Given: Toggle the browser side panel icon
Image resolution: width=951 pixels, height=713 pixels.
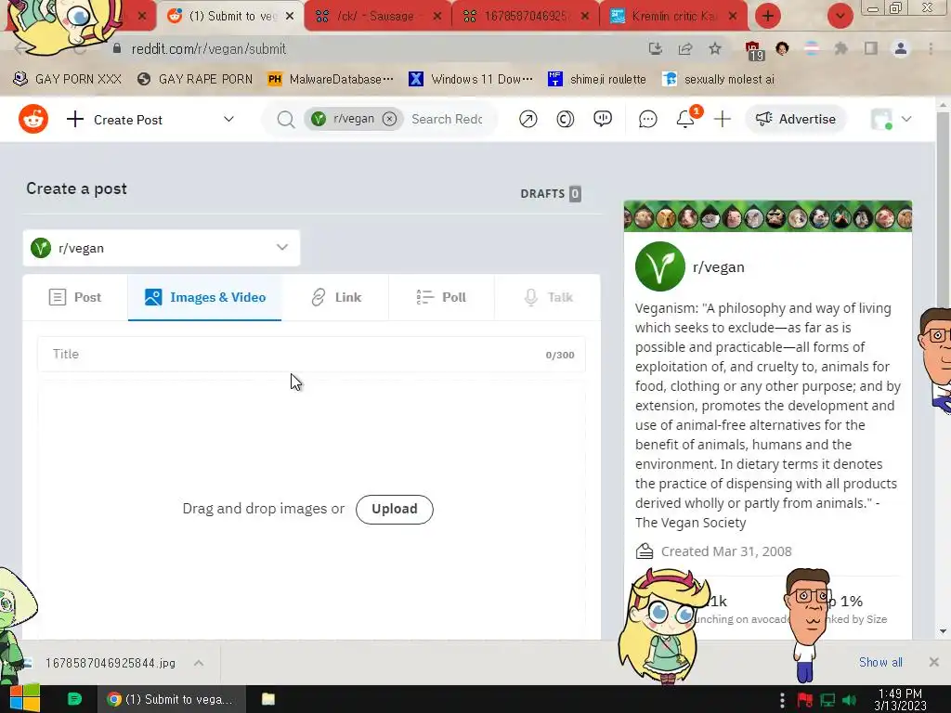Looking at the screenshot, I should pyautogui.click(x=871, y=48).
